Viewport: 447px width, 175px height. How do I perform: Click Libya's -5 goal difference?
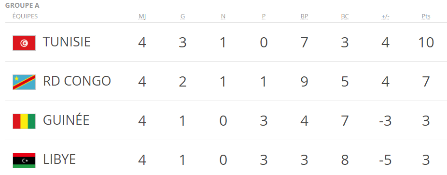pos(385,160)
